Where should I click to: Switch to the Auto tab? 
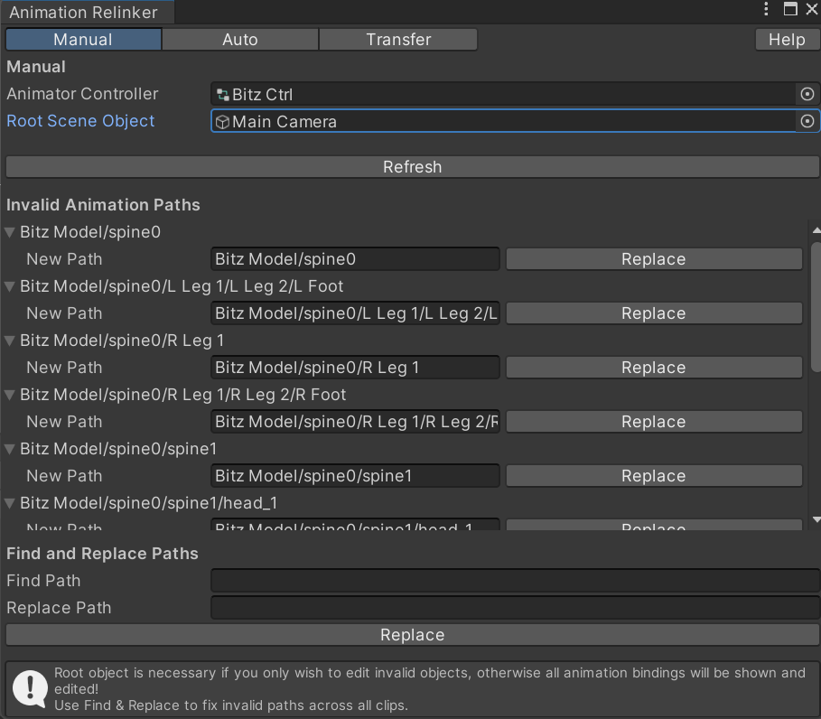pyautogui.click(x=240, y=39)
